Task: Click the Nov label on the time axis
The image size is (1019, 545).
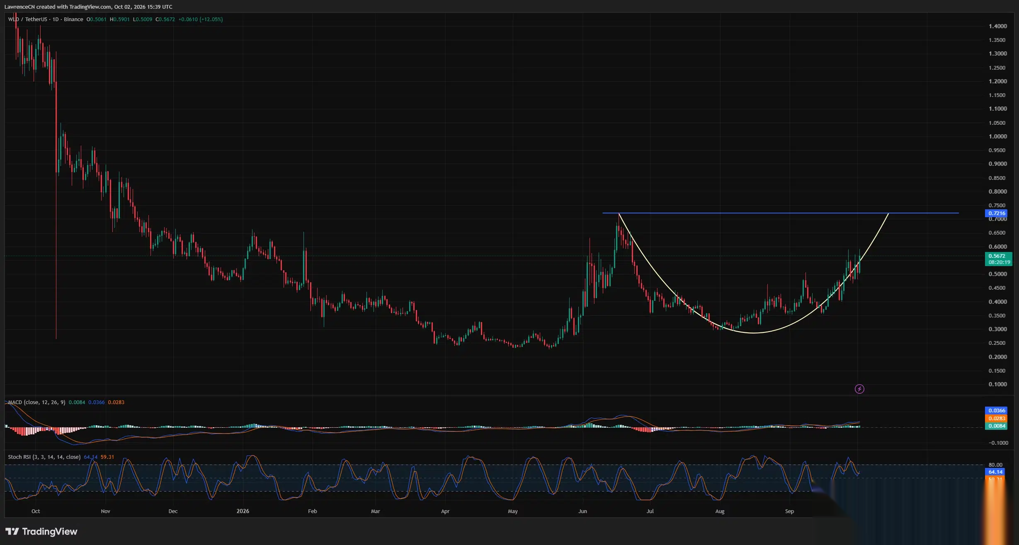Action: [106, 511]
